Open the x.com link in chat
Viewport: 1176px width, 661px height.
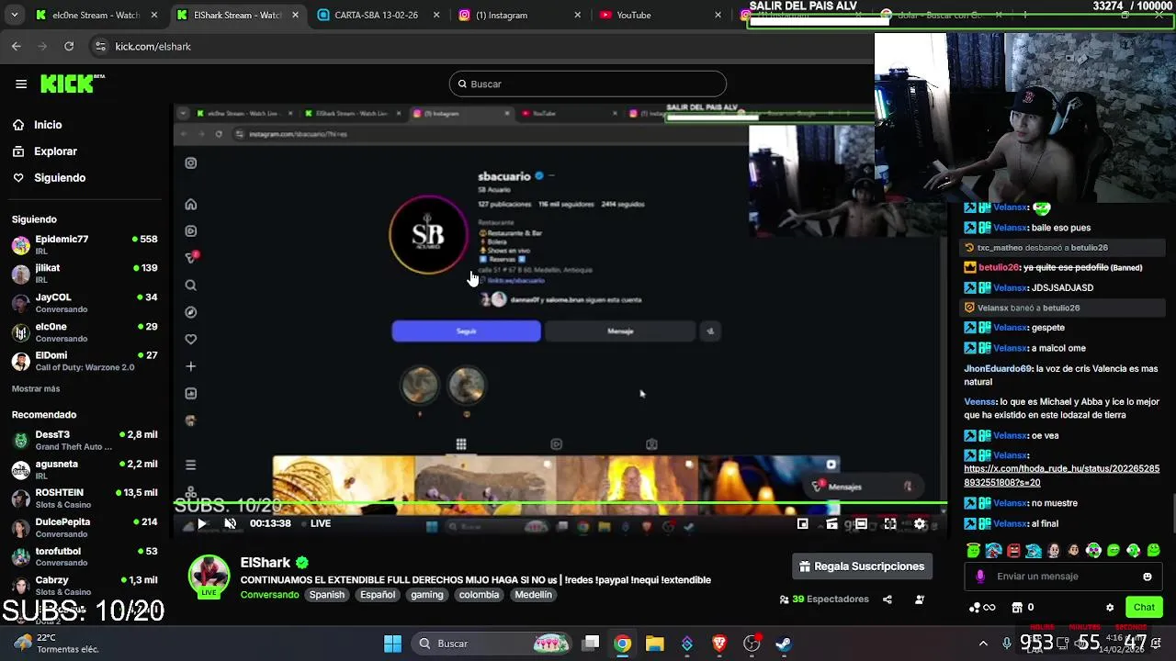1061,476
